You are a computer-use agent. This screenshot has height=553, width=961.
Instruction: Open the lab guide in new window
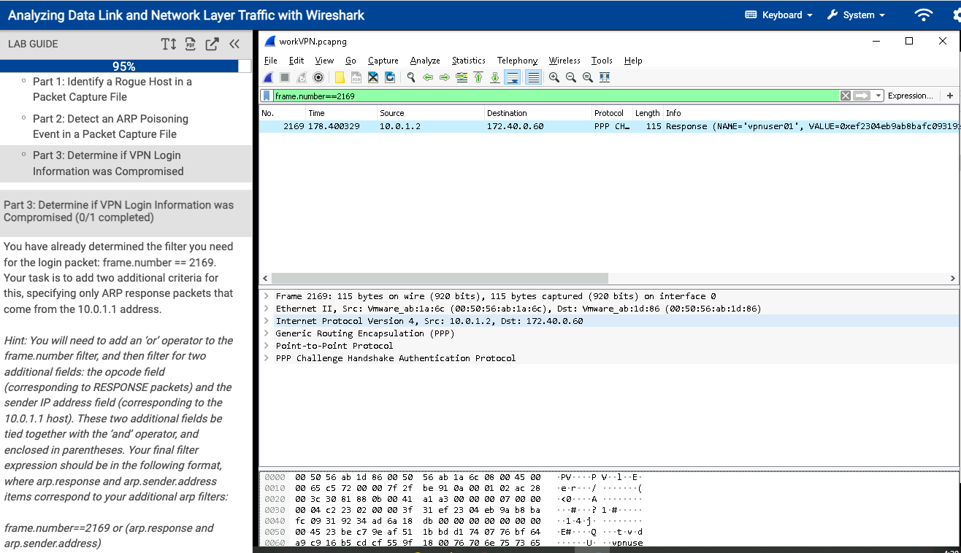[211, 44]
